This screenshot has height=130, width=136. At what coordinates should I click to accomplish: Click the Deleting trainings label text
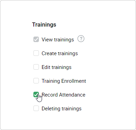tap(62, 109)
